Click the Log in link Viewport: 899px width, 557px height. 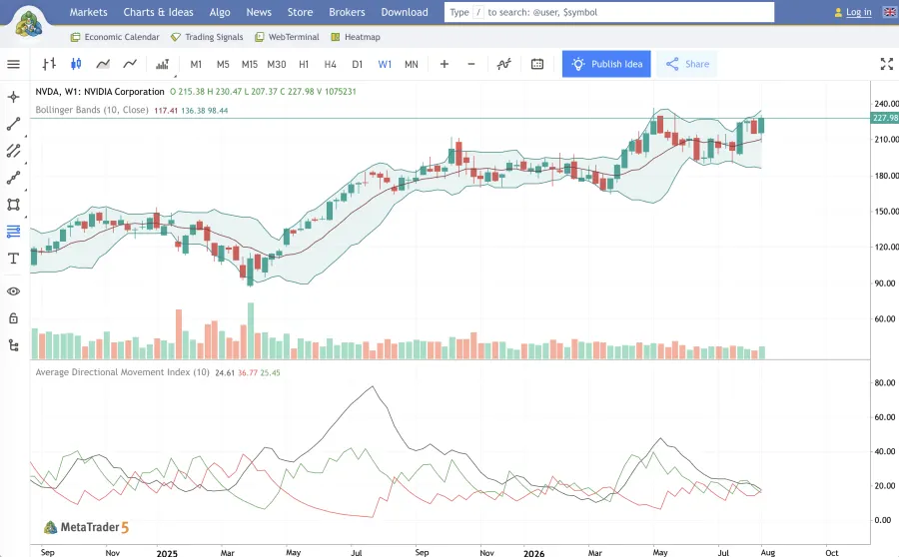pos(858,12)
